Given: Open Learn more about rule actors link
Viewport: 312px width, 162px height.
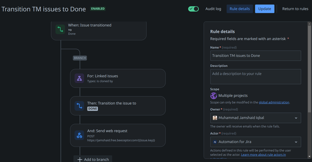Looking at the screenshot, I should click(x=263, y=154).
